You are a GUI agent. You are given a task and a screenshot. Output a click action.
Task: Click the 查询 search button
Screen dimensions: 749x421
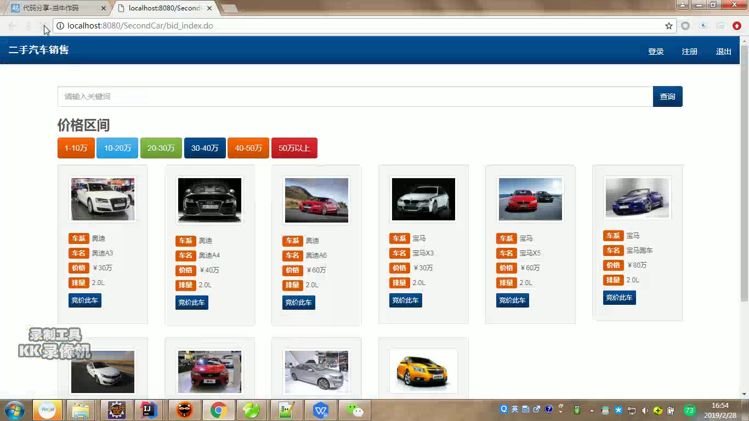click(x=667, y=96)
